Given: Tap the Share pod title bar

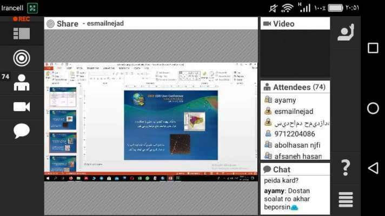Looking at the screenshot, I should tap(150, 24).
